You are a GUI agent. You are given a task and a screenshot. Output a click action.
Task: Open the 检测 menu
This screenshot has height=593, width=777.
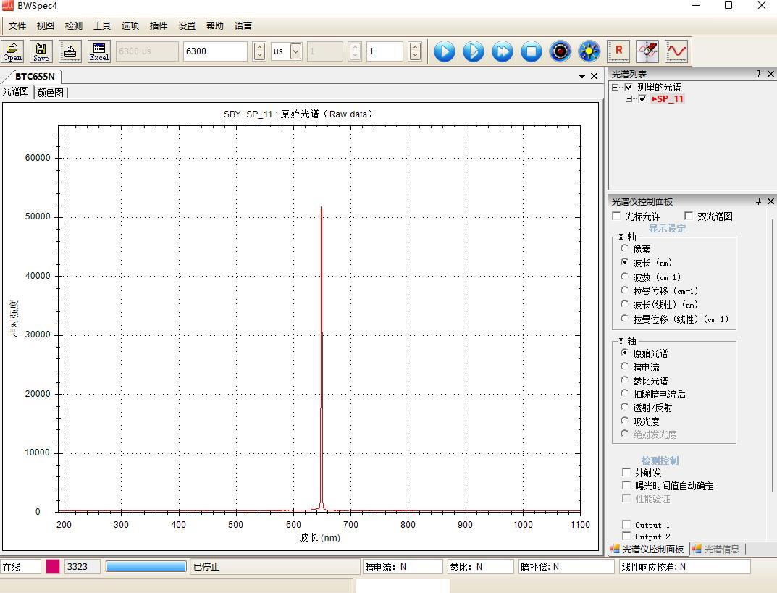tap(74, 26)
